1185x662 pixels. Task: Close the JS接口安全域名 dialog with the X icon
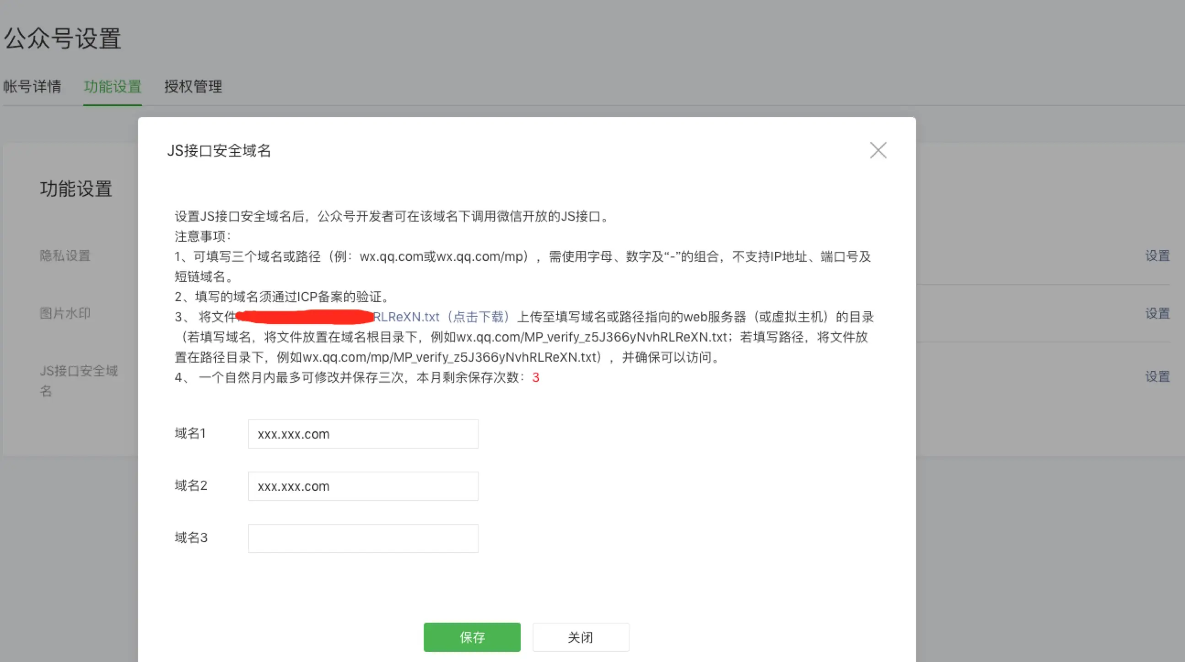(878, 150)
